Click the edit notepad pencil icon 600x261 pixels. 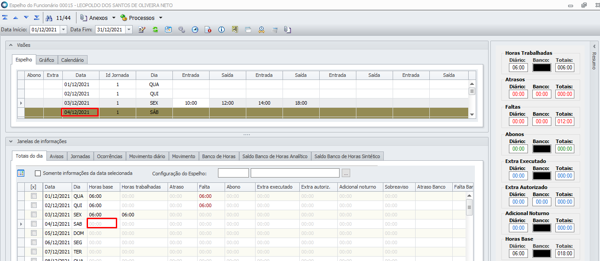tap(142, 30)
